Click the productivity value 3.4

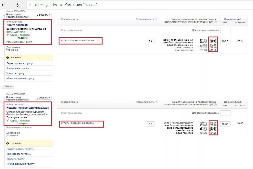pyautogui.click(x=150, y=41)
